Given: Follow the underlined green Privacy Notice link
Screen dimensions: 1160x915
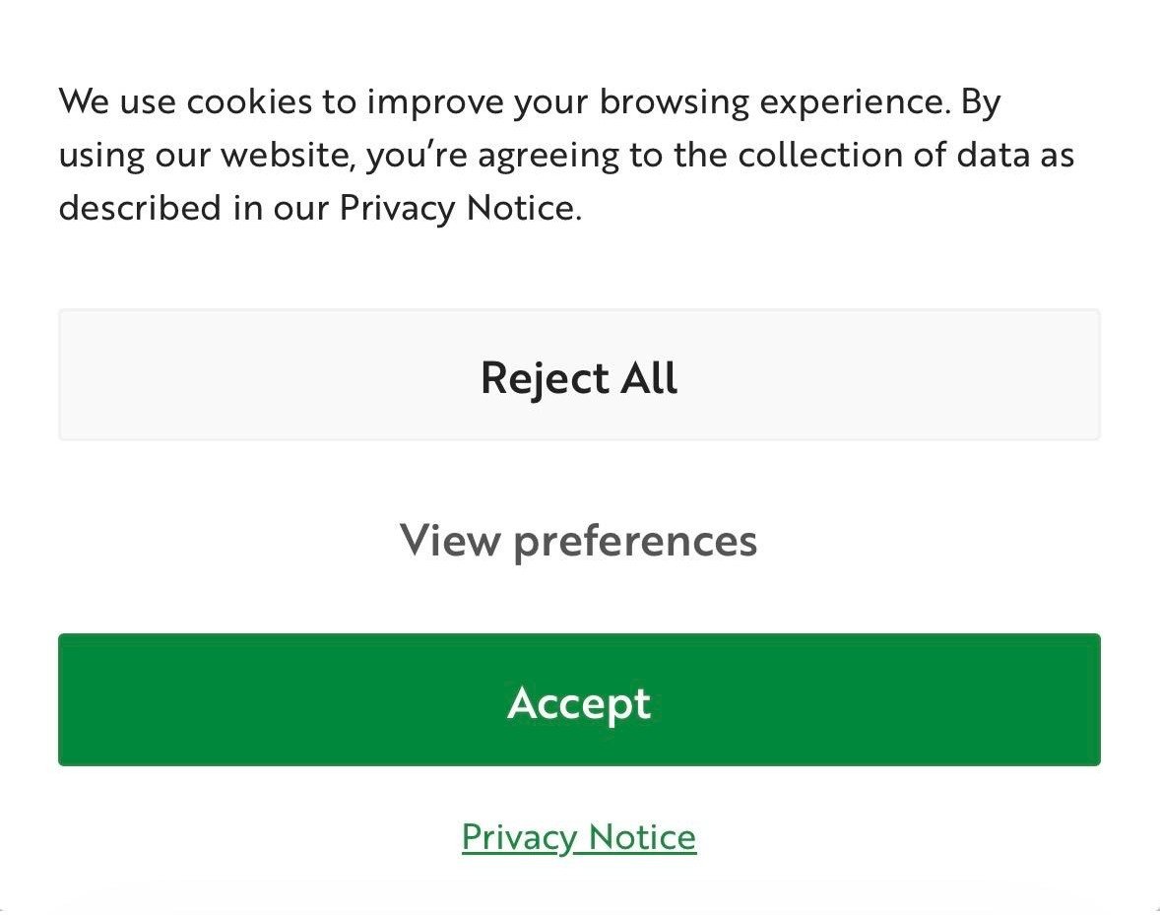Looking at the screenshot, I should click(579, 837).
